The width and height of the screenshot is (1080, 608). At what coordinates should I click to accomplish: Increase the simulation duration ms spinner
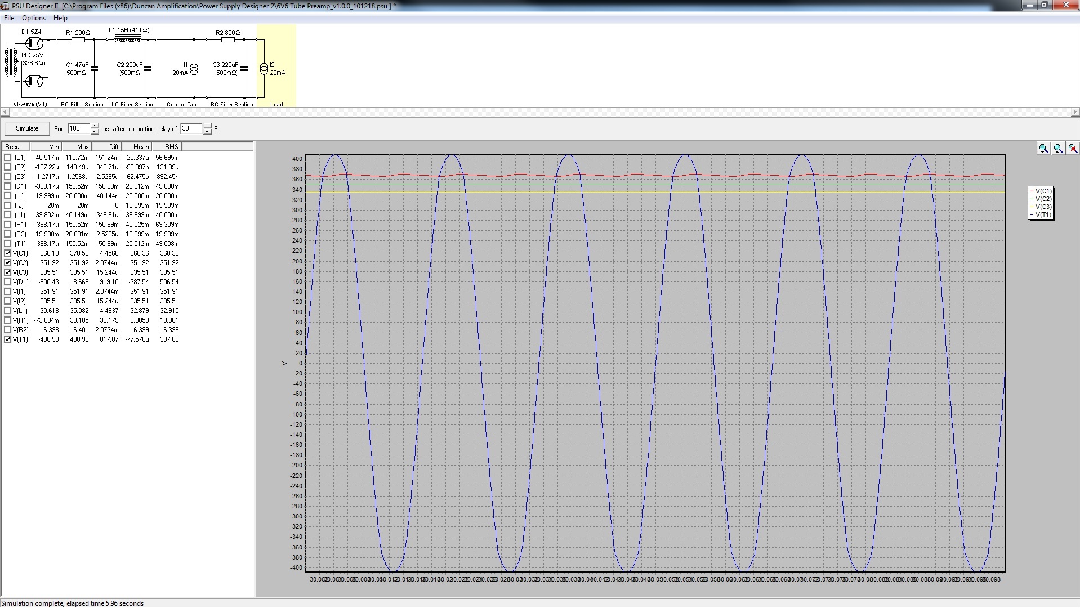pyautogui.click(x=95, y=126)
